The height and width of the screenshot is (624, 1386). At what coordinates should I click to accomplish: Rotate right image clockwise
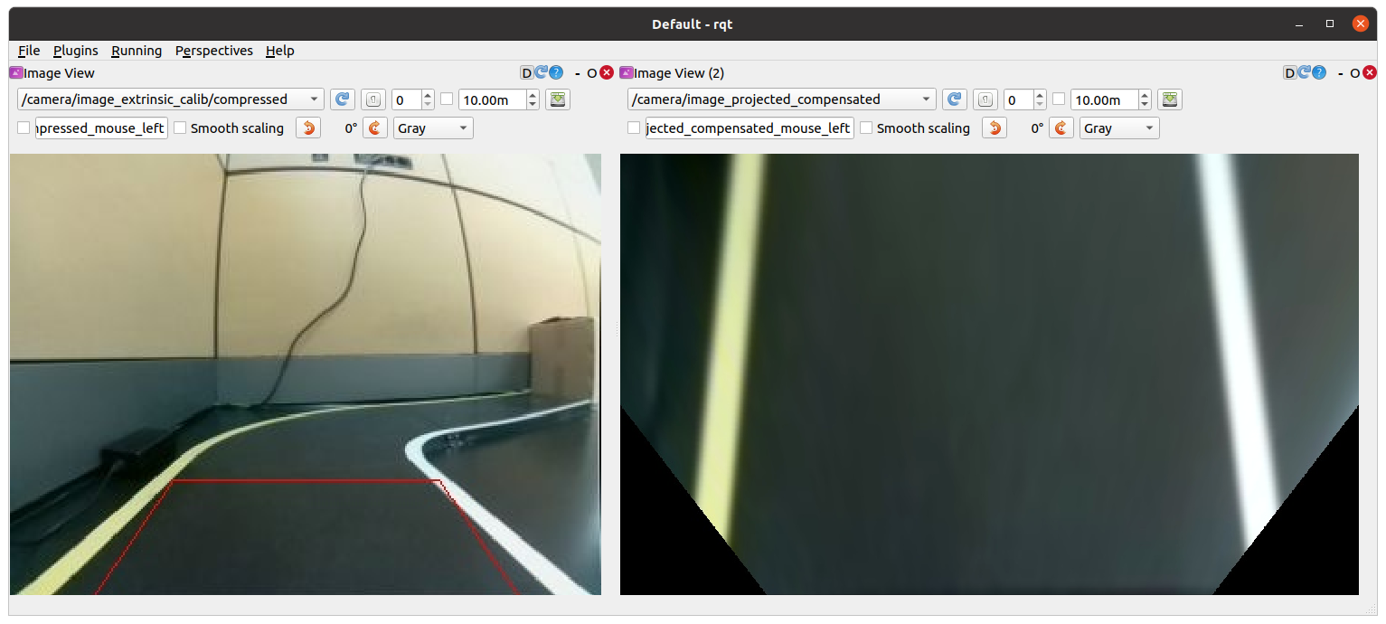tap(1061, 128)
